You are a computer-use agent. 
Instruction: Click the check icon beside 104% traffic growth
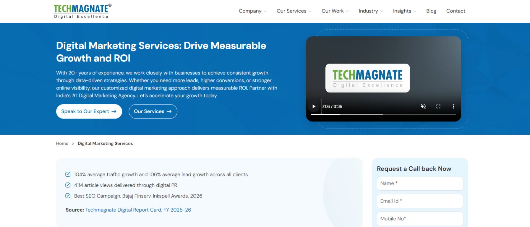click(x=68, y=174)
